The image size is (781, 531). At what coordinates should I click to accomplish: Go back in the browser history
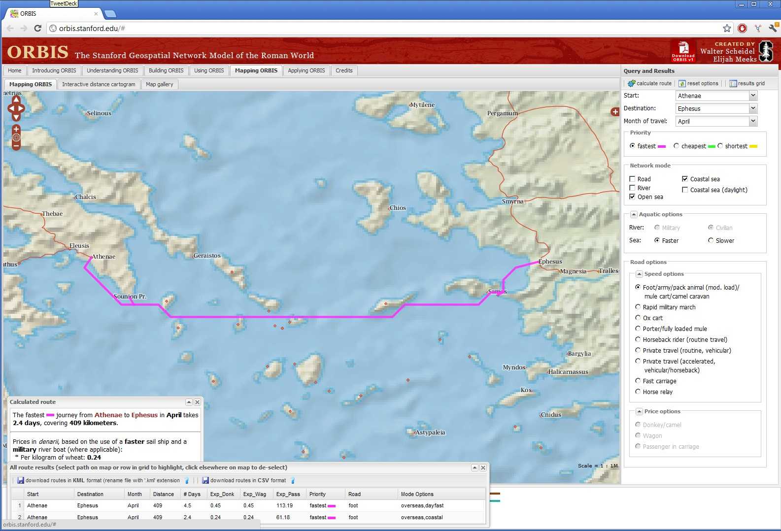tap(10, 28)
